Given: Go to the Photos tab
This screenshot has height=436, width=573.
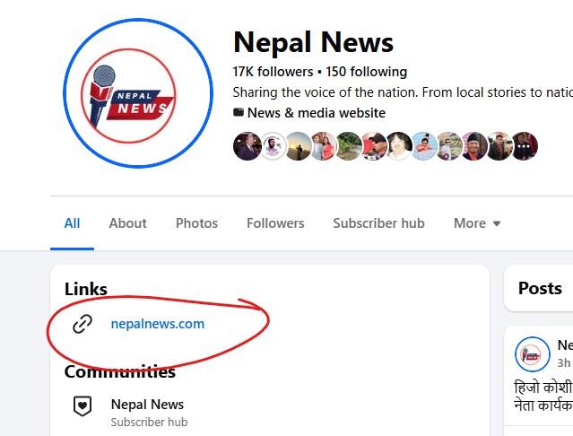Looking at the screenshot, I should click(x=196, y=223).
